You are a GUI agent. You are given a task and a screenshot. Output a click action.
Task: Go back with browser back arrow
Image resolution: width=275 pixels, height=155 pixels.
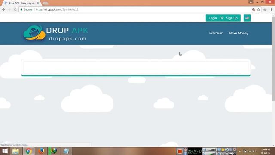[x=4, y=9]
